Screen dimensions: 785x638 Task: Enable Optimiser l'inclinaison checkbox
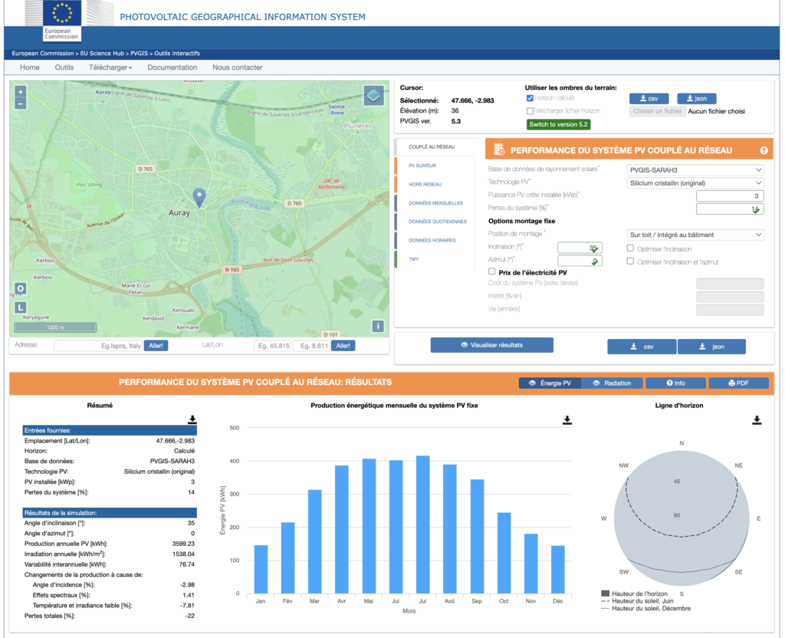tap(630, 248)
